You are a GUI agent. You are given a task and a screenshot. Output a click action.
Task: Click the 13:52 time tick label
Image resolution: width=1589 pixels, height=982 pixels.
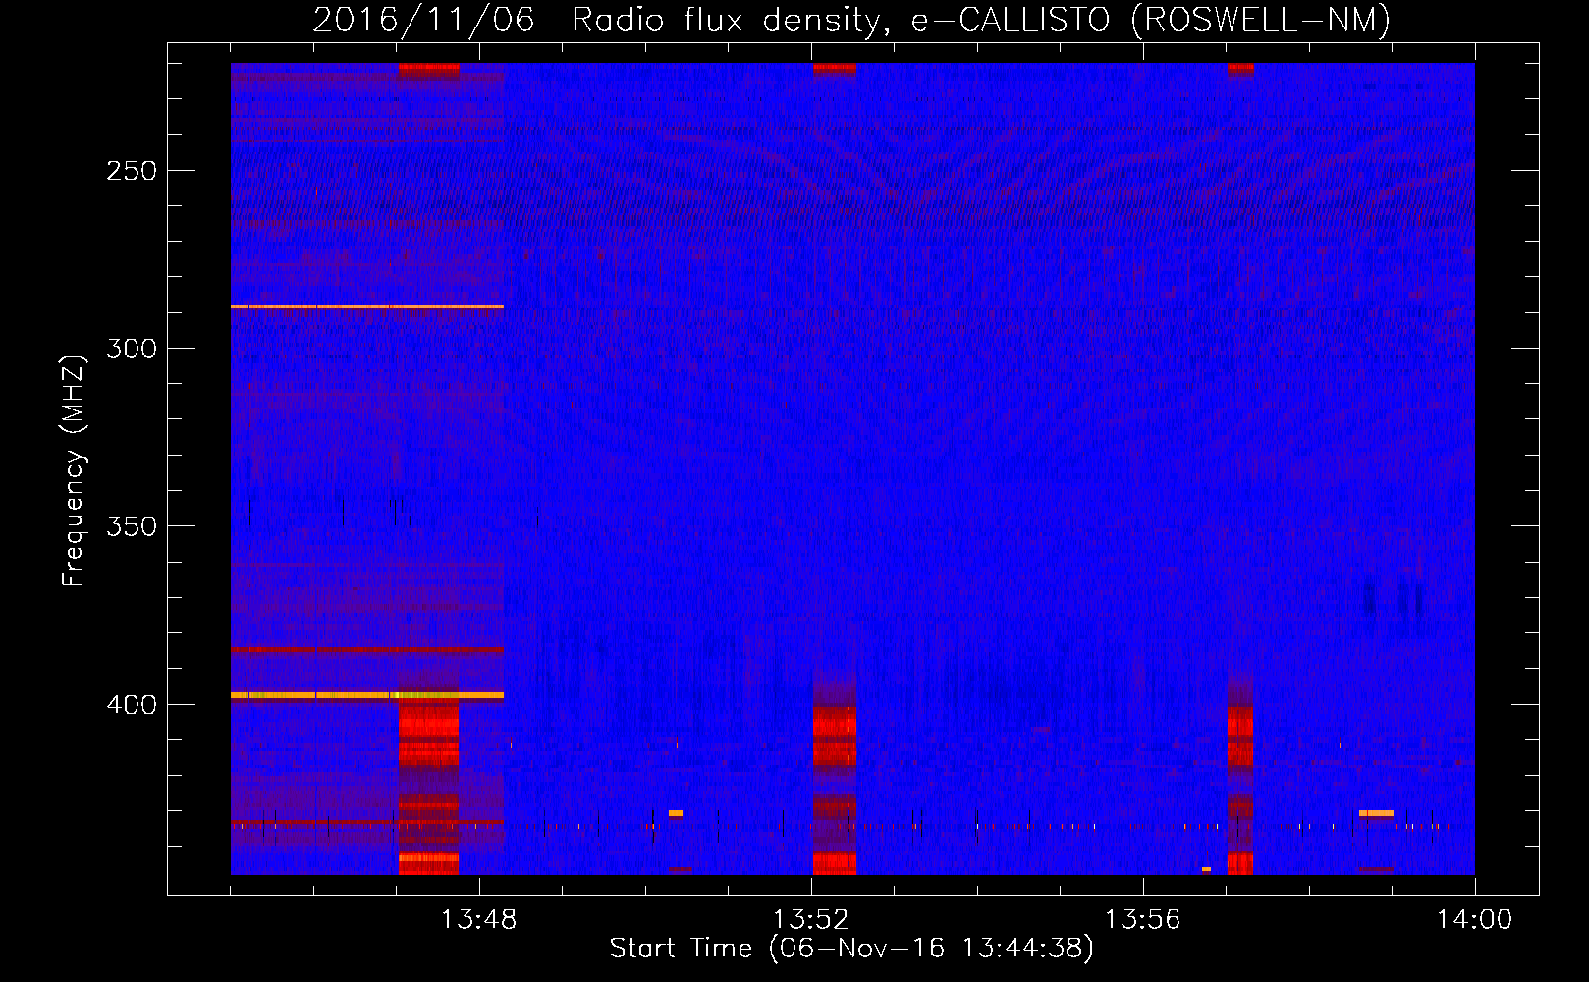coord(810,920)
